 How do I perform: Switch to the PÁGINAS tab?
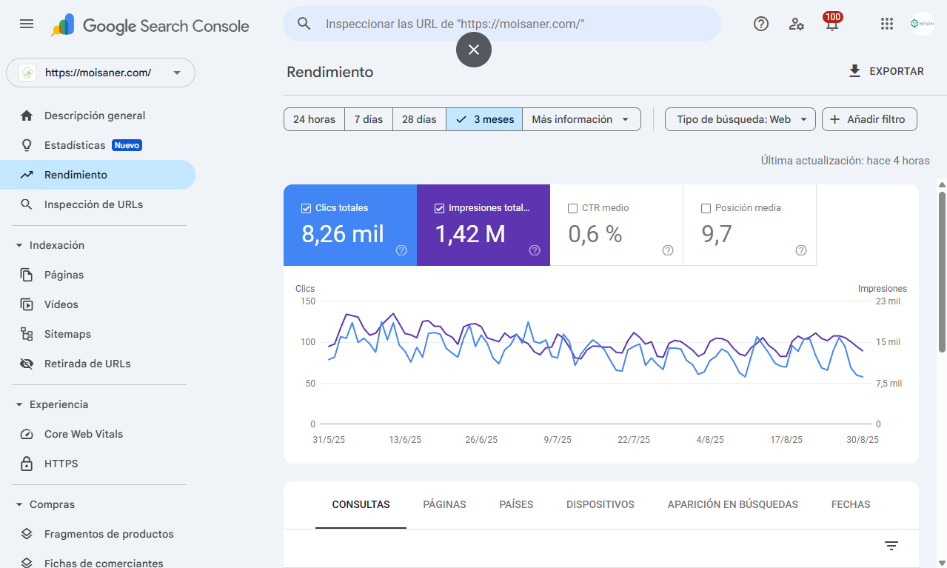[444, 504]
